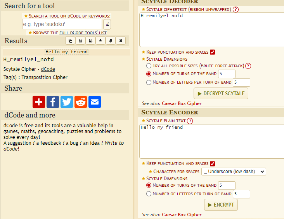Submit the tool search with the enter icon
Image resolution: width=284 pixels, height=219 pixels.
[x=107, y=24]
